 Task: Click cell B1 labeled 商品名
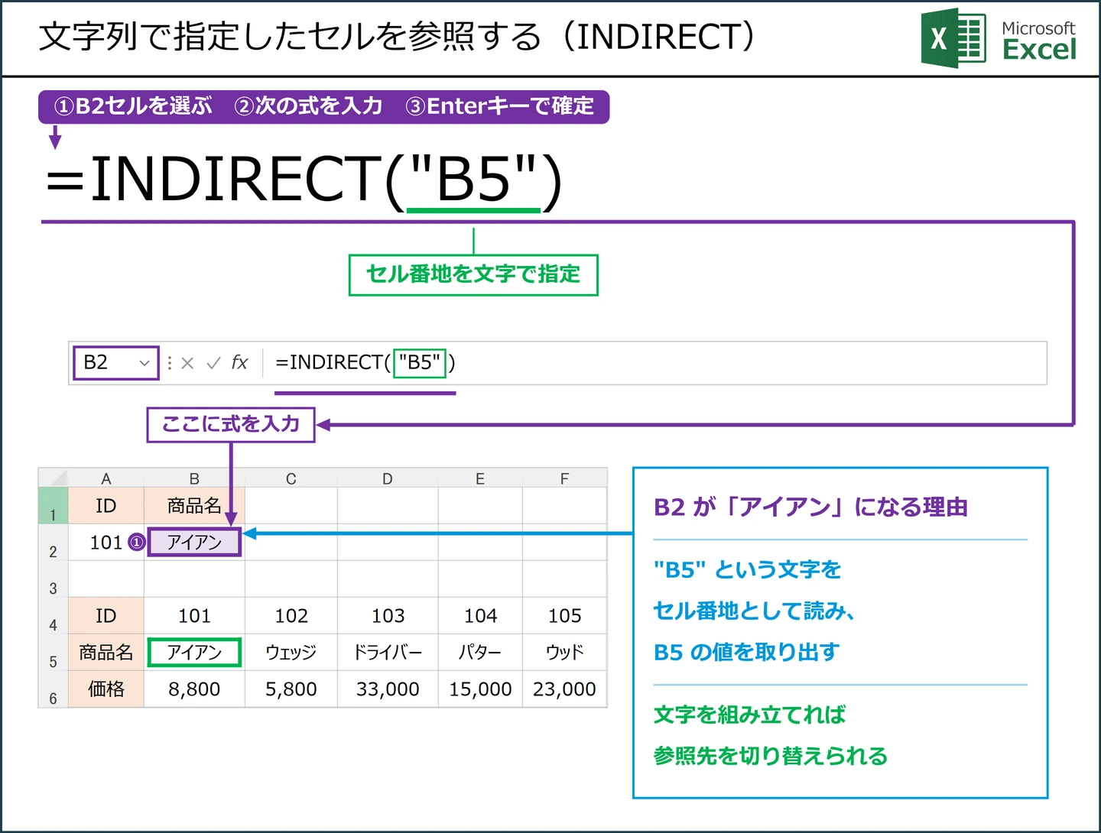[x=194, y=506]
